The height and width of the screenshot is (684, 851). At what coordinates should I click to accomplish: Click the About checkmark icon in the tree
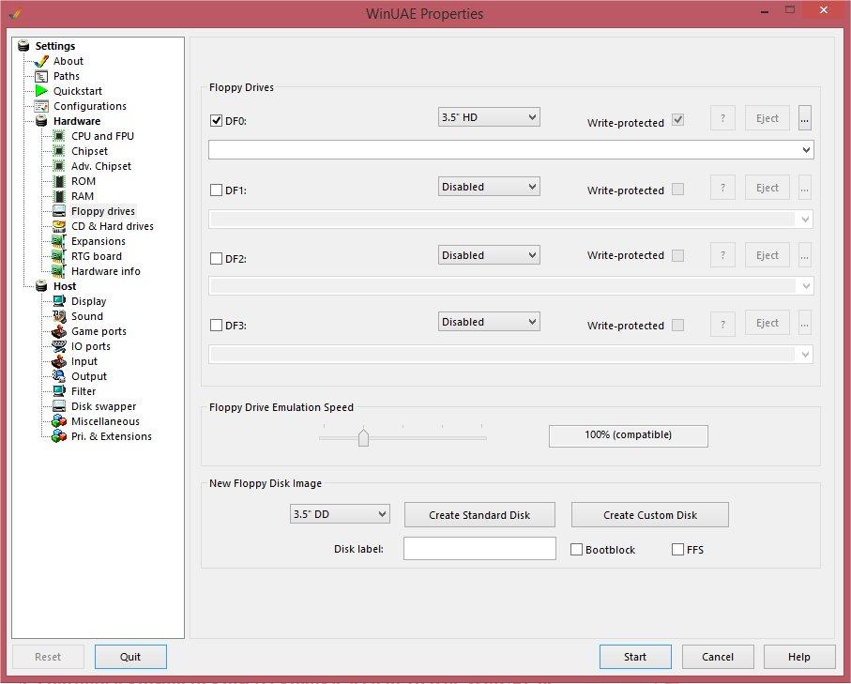41,61
